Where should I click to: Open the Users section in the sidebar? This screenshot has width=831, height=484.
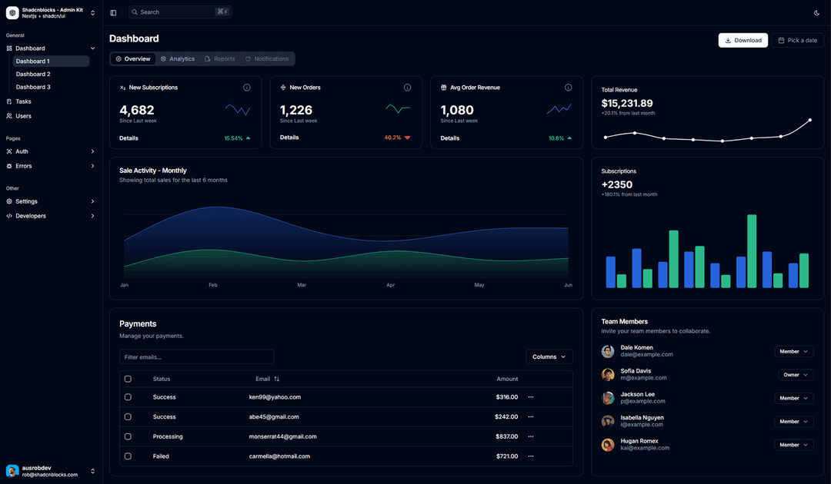click(x=21, y=115)
